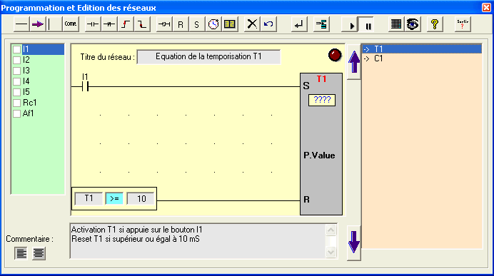The width and height of the screenshot is (494, 276).
Task: Insert a normally closed contact
Action: pos(109,24)
